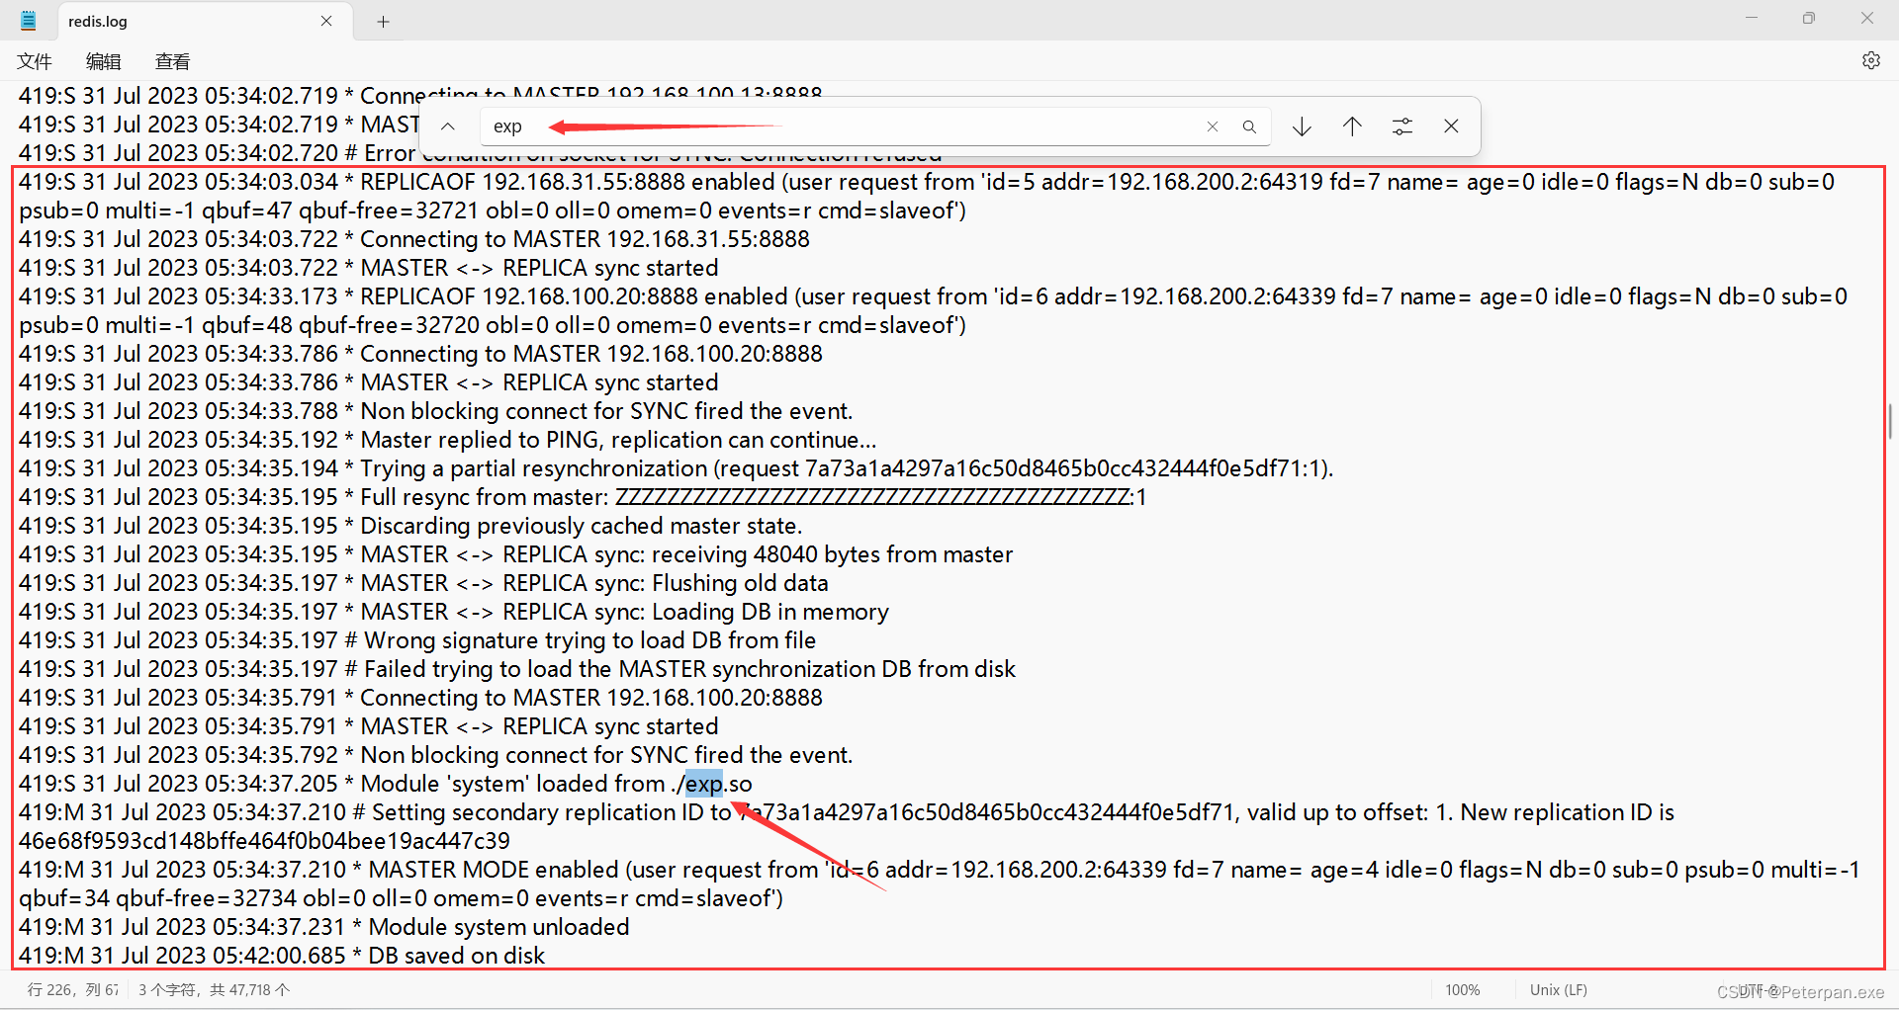Click 'Connecting to MASTER 192.168.31.55:8888' line

coord(414,239)
